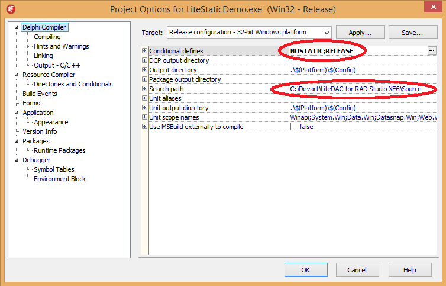
Task: Collapse the Packages tree node
Action: point(17,141)
